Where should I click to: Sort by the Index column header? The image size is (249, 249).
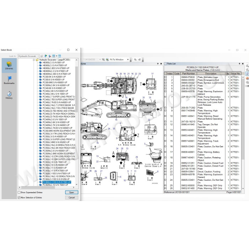click(170, 74)
